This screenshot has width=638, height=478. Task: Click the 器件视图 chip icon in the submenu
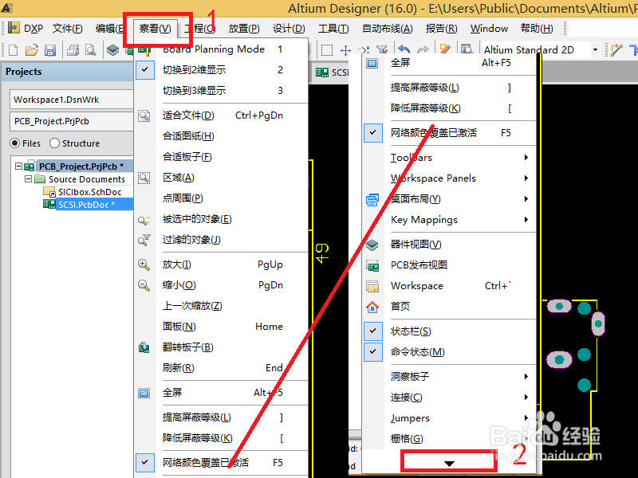point(372,245)
